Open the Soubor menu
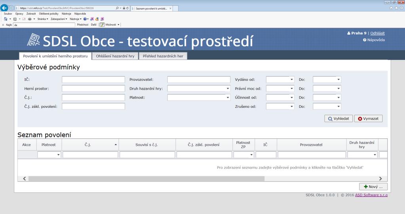The width and height of the screenshot is (405, 214). click(8, 14)
